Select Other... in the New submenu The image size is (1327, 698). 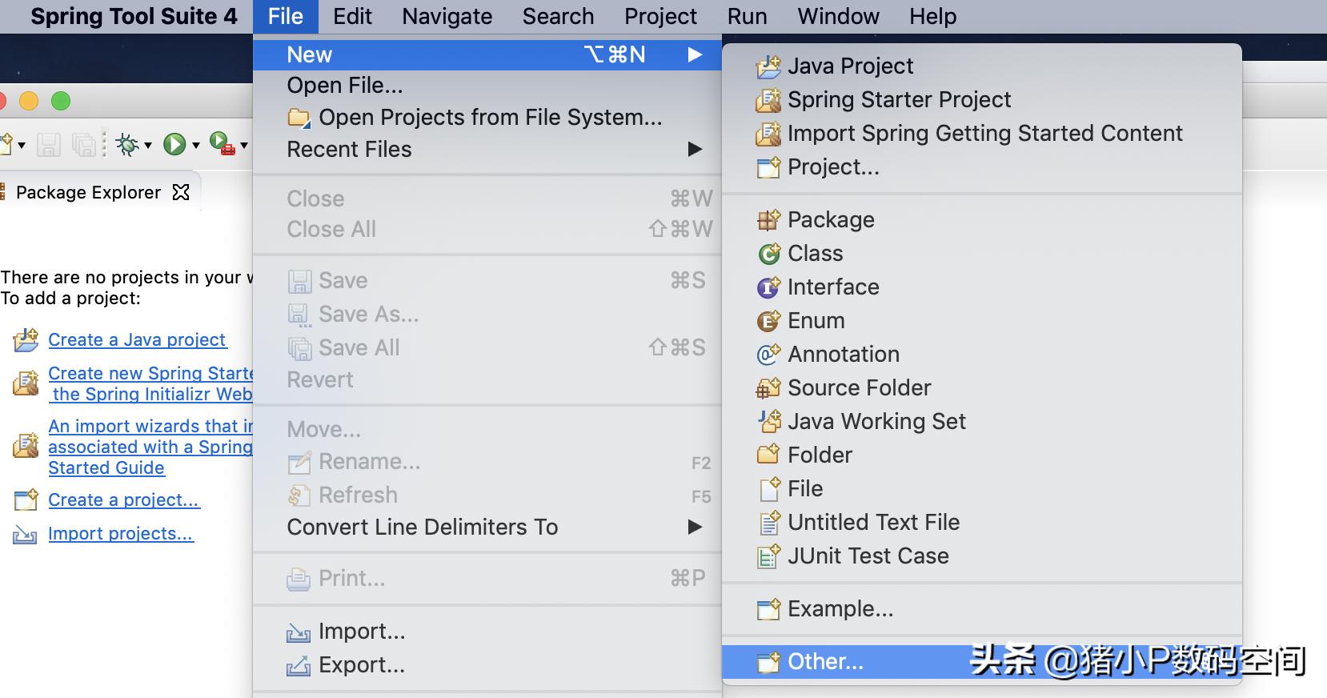pos(825,662)
